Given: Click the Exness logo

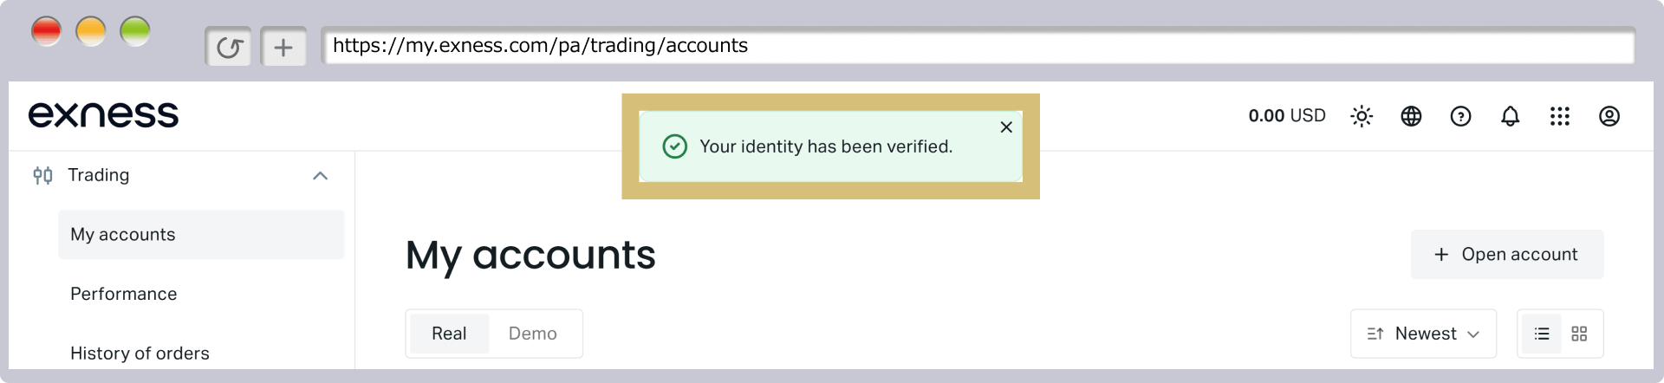Looking at the screenshot, I should [x=103, y=114].
